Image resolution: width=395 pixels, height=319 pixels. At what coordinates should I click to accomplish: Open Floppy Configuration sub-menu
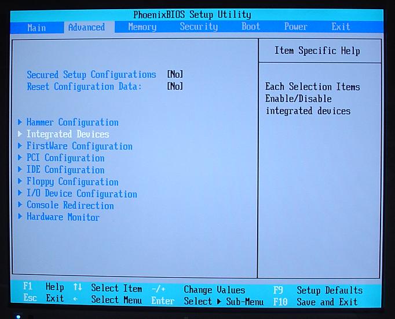(x=72, y=182)
